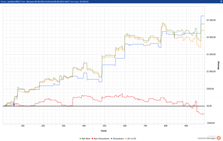The width and height of the screenshot is (223, 141).
Task: Click the green Net Won color square
Action: point(80,138)
